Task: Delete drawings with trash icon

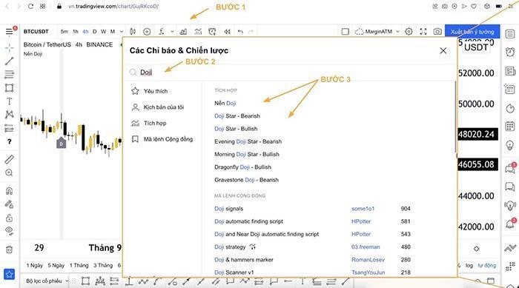Action: point(9,250)
